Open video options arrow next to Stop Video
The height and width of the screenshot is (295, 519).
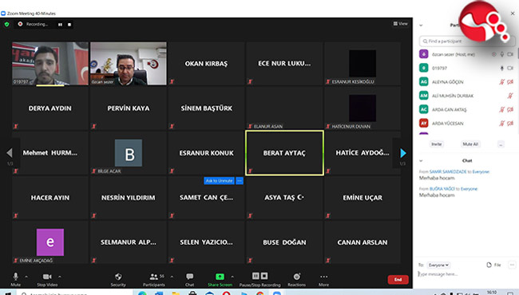click(x=60, y=277)
